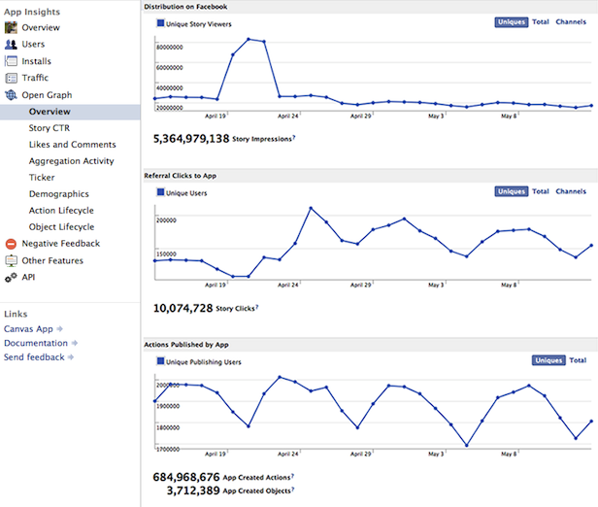Switch Distribution chart to Total view

(x=541, y=21)
